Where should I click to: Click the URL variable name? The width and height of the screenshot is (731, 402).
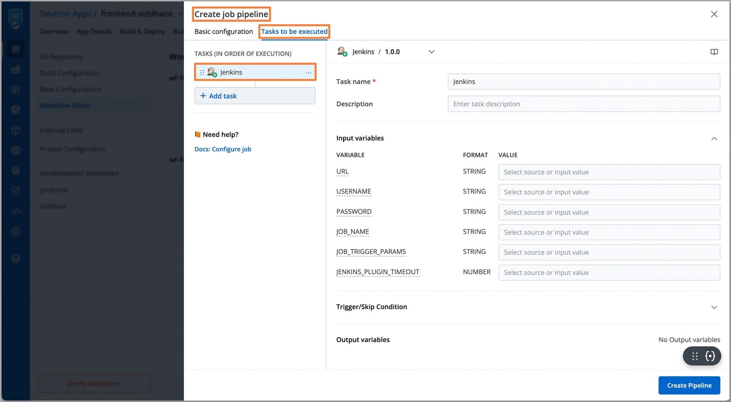(x=342, y=171)
